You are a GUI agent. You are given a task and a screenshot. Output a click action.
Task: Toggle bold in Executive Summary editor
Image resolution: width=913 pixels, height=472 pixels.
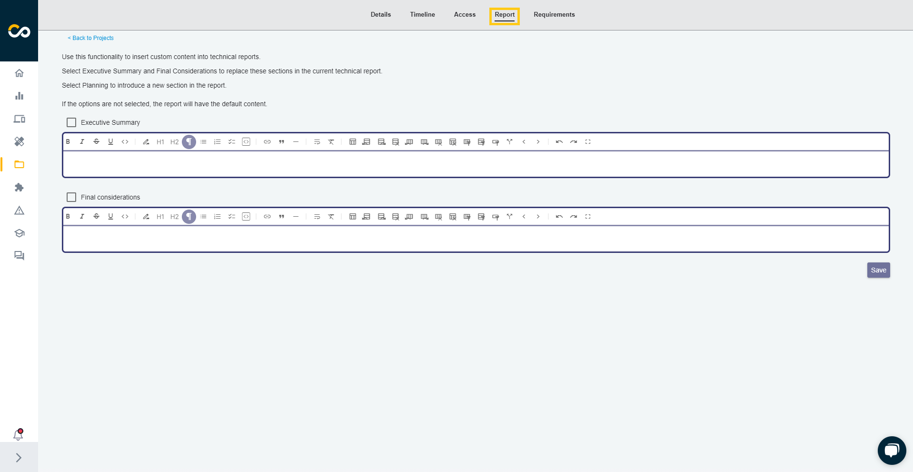pyautogui.click(x=68, y=142)
